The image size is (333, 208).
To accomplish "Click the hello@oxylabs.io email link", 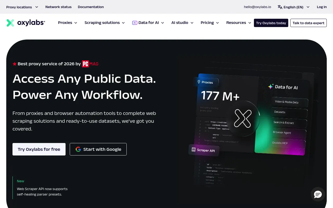I will coord(257,7).
